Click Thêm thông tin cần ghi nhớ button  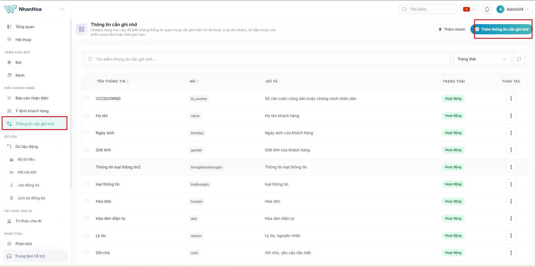point(501,29)
